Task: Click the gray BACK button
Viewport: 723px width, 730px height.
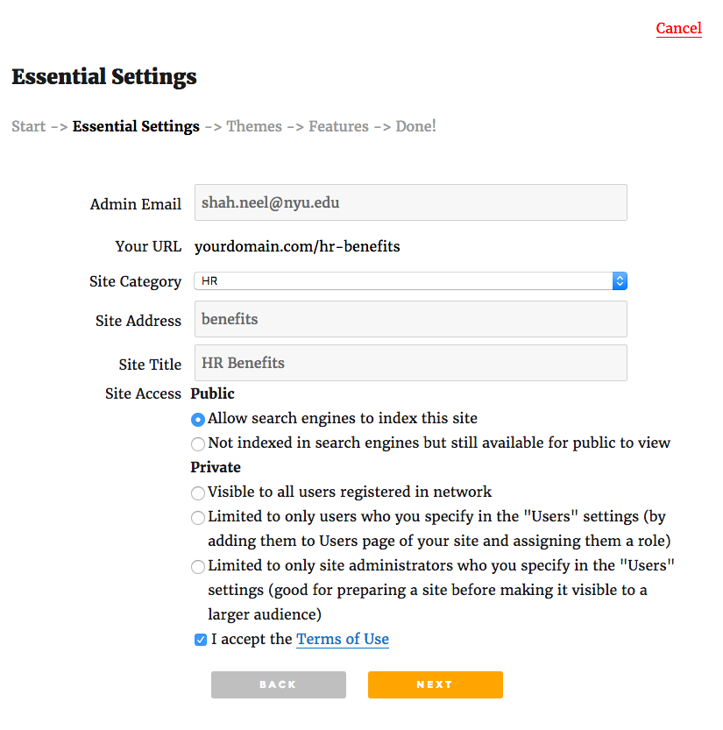Action: [279, 684]
